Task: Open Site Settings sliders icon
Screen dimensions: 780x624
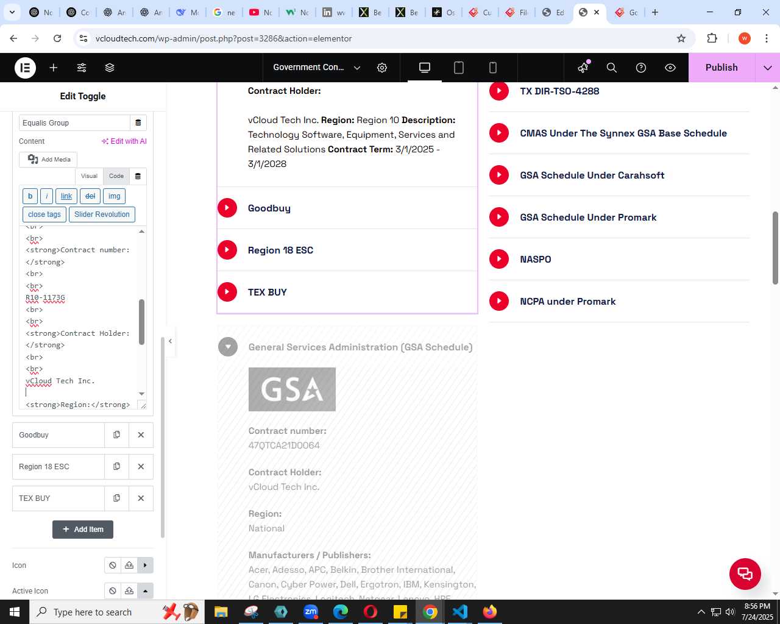Action: [x=82, y=68]
